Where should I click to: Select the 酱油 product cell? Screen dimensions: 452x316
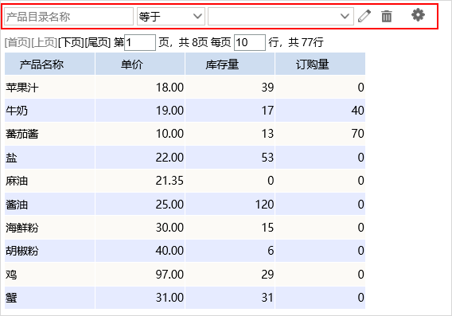(x=49, y=204)
